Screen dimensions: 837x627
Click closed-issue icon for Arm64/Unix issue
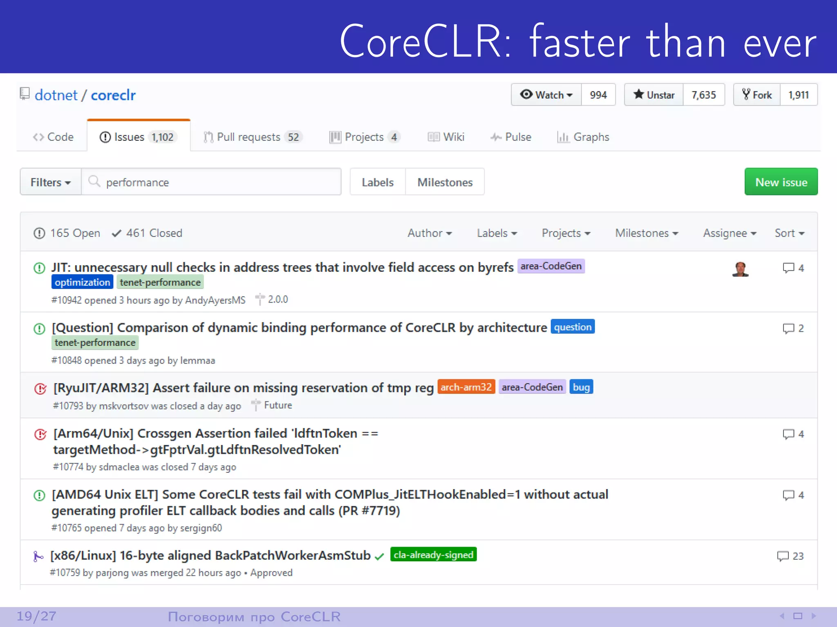(40, 434)
